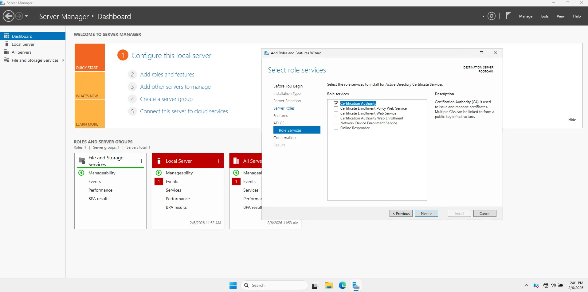Viewport: 588px width, 292px height.
Task: Open the Manage menu
Action: tap(526, 16)
